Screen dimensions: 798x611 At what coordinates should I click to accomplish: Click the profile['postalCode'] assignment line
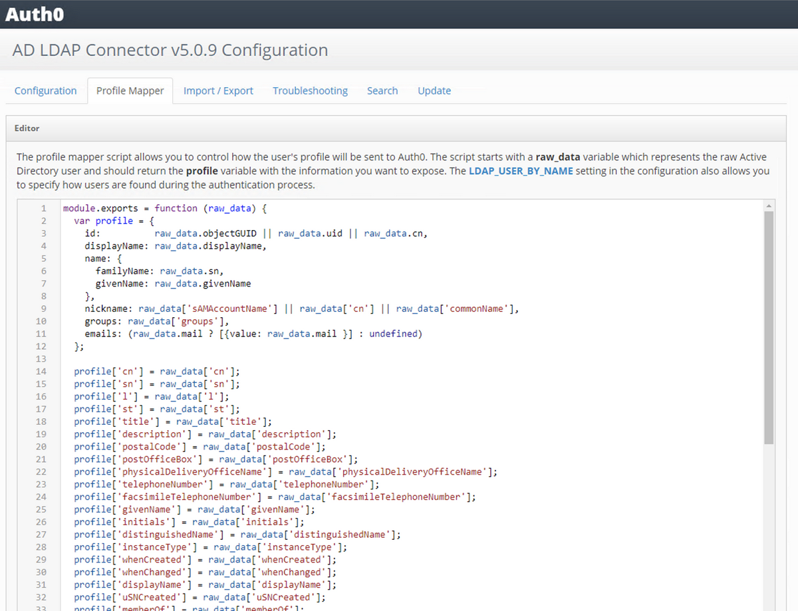(x=199, y=447)
